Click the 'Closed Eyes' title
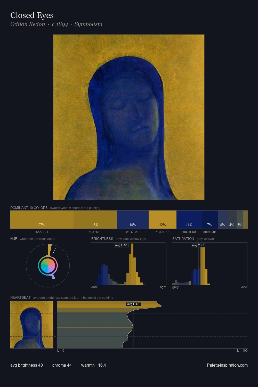The width and height of the screenshot is (258, 387). click(32, 15)
